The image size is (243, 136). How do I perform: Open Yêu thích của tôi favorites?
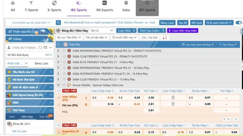[29, 72]
